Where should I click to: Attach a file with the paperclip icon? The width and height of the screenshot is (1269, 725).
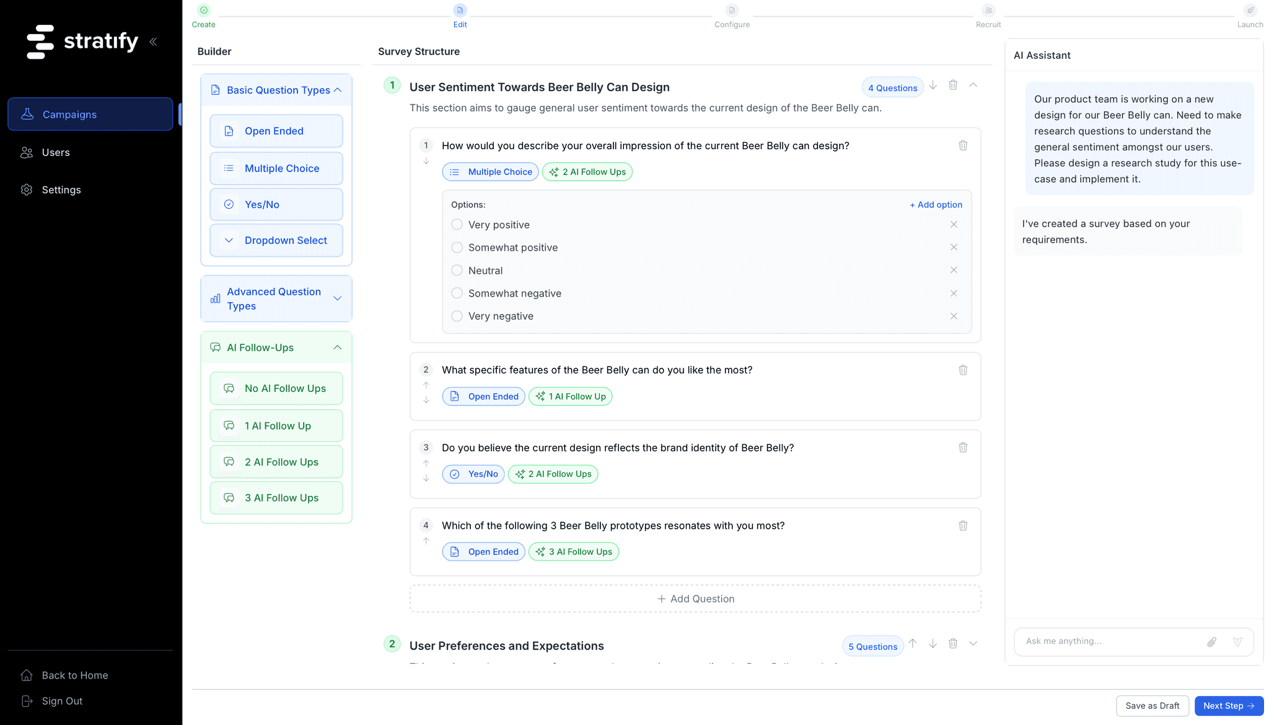pyautogui.click(x=1212, y=642)
